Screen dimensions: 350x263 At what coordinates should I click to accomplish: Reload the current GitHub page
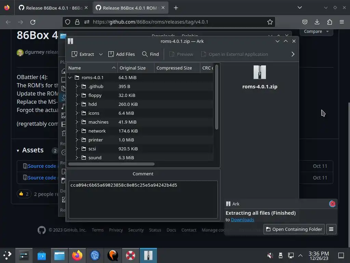33,22
